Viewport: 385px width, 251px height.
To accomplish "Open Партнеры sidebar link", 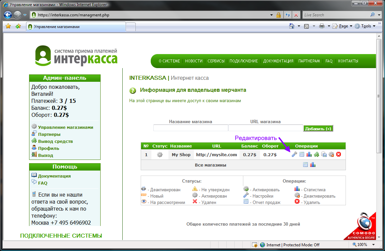I will (49, 134).
